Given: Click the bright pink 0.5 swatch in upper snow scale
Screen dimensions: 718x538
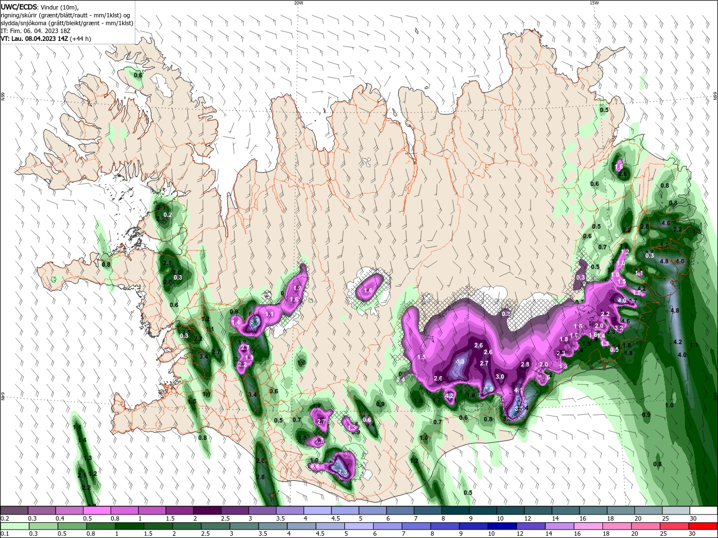Looking at the screenshot, I should pos(96,511).
